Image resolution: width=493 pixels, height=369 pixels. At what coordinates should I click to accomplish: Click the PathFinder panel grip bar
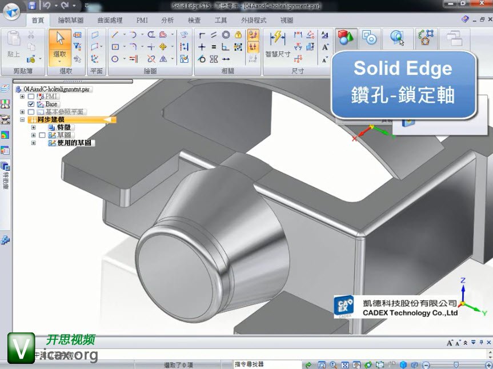click(73, 81)
